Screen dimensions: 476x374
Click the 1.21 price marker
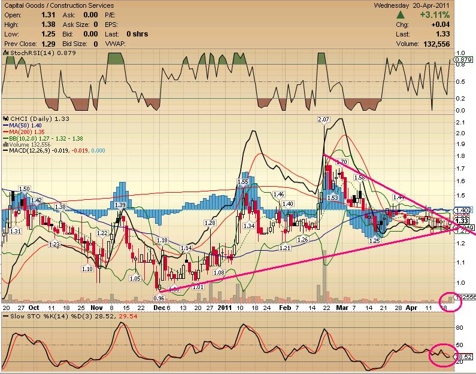click(x=285, y=248)
